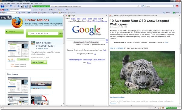Open the Bookmarks menu
This screenshot has width=182, height=110.
coord(26,3)
